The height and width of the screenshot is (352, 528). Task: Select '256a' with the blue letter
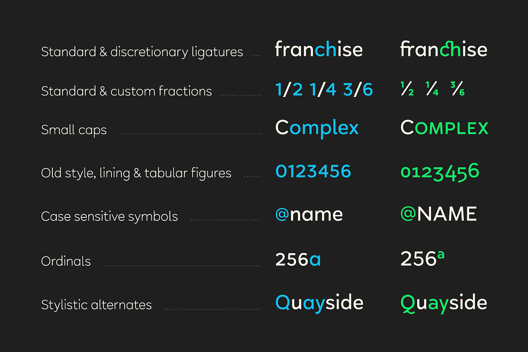pyautogui.click(x=298, y=260)
